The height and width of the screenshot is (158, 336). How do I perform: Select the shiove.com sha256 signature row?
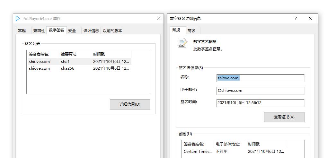(x=80, y=68)
